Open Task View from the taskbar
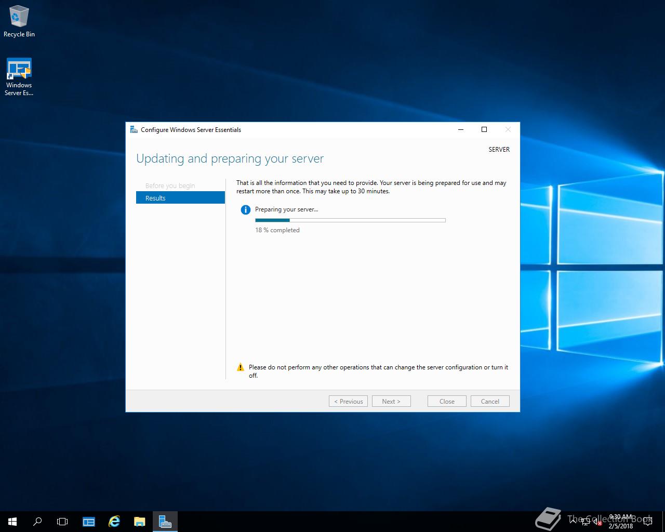Viewport: 665px width, 532px height. tap(62, 522)
